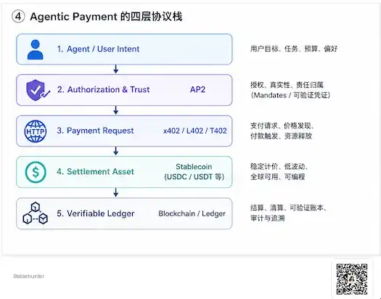The image size is (381, 299).
Task: Click "全球可用、可编程" text
Action: (x=278, y=176)
